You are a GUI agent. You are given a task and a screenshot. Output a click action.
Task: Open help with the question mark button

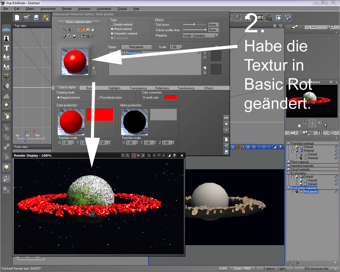[226, 130]
